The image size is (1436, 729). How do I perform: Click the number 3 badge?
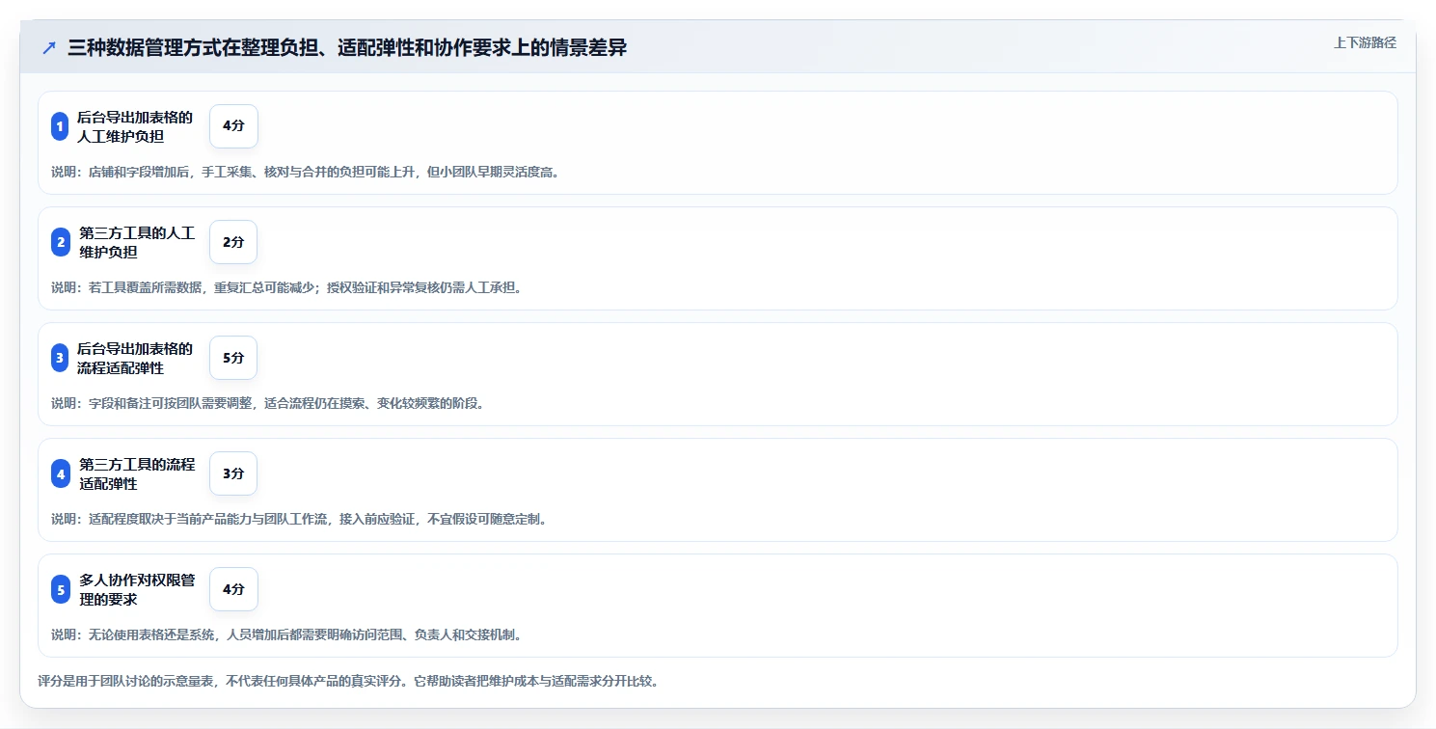[60, 358]
